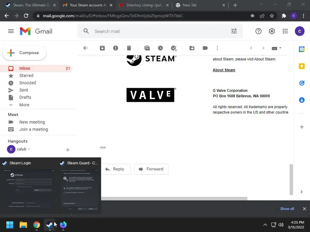The image size is (310, 232).
Task: Show hidden system tray icons
Action: pyautogui.click(x=265, y=225)
